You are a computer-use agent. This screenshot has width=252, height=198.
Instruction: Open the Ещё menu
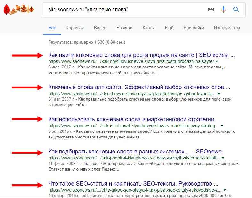(x=169, y=28)
